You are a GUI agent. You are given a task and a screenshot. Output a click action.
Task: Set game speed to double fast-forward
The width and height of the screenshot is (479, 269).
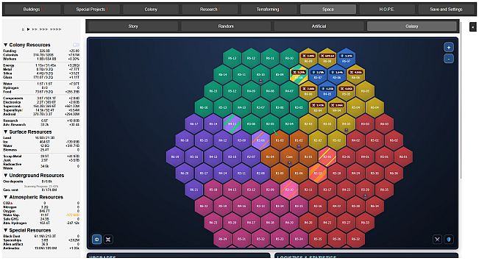(35, 29)
